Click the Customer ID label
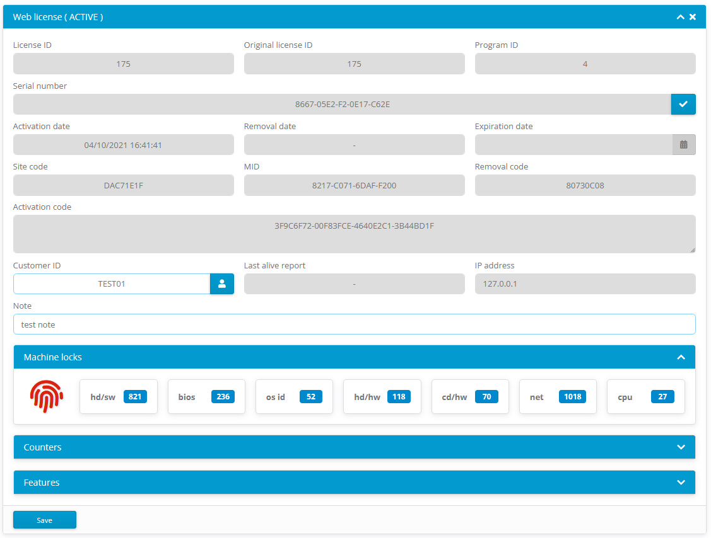 pos(37,265)
